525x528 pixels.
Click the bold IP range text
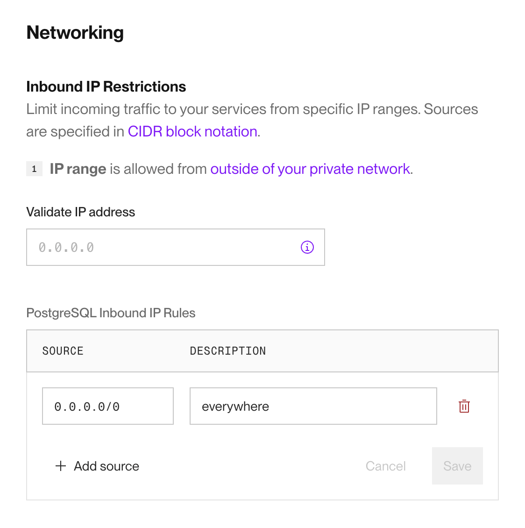click(78, 169)
